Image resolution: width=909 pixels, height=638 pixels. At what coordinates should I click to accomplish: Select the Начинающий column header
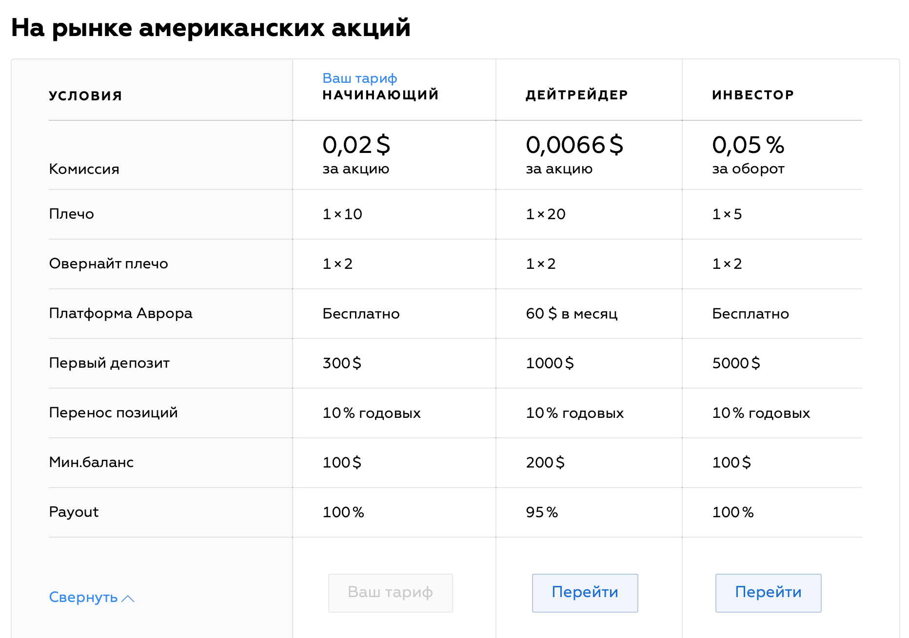point(380,95)
